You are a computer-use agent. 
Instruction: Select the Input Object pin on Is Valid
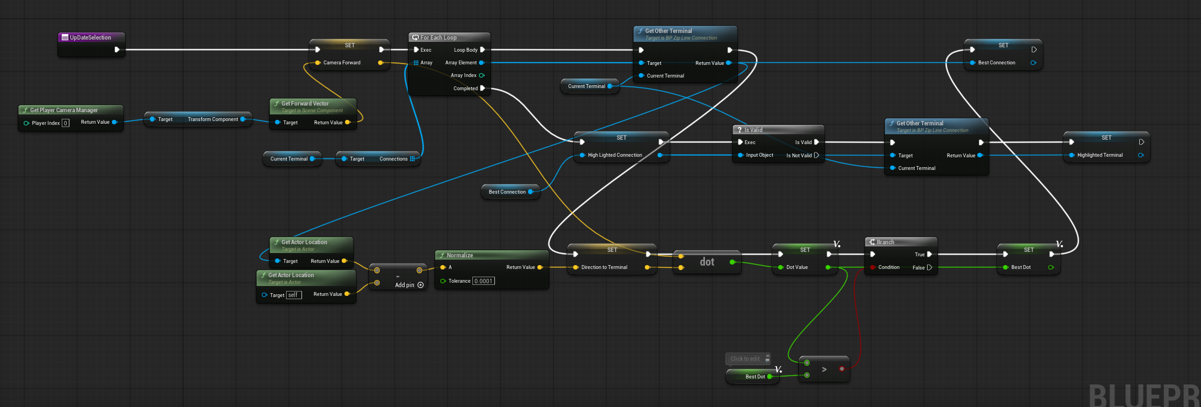tap(741, 155)
